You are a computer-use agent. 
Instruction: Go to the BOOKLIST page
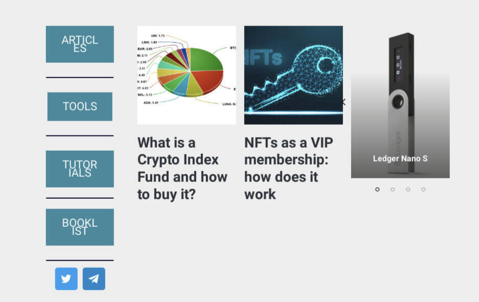point(80,227)
